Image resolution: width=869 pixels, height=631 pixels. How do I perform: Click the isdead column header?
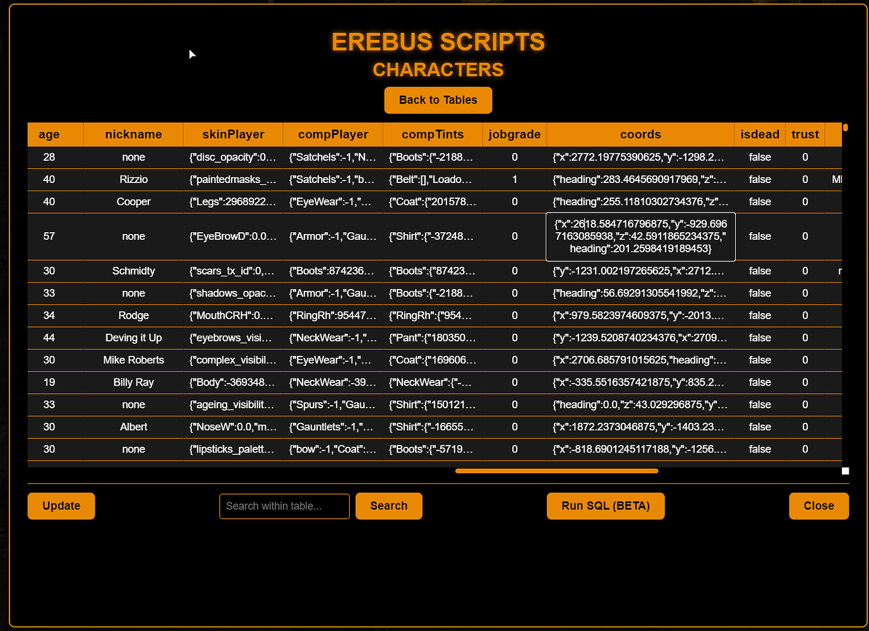click(760, 134)
